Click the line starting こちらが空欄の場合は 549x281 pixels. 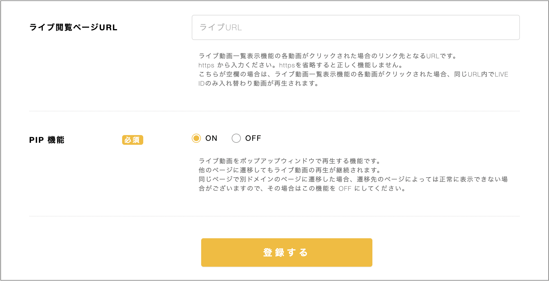point(353,74)
